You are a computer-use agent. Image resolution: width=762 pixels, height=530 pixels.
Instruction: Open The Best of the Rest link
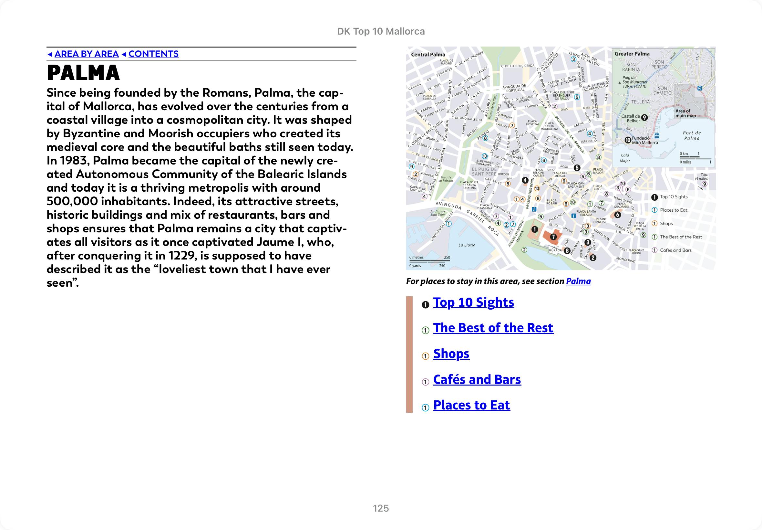493,328
